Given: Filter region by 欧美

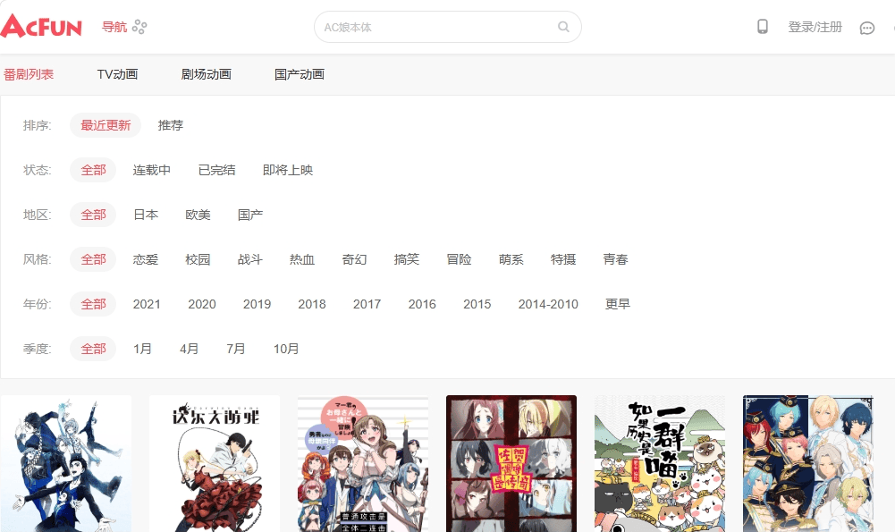Looking at the screenshot, I should 198,215.
